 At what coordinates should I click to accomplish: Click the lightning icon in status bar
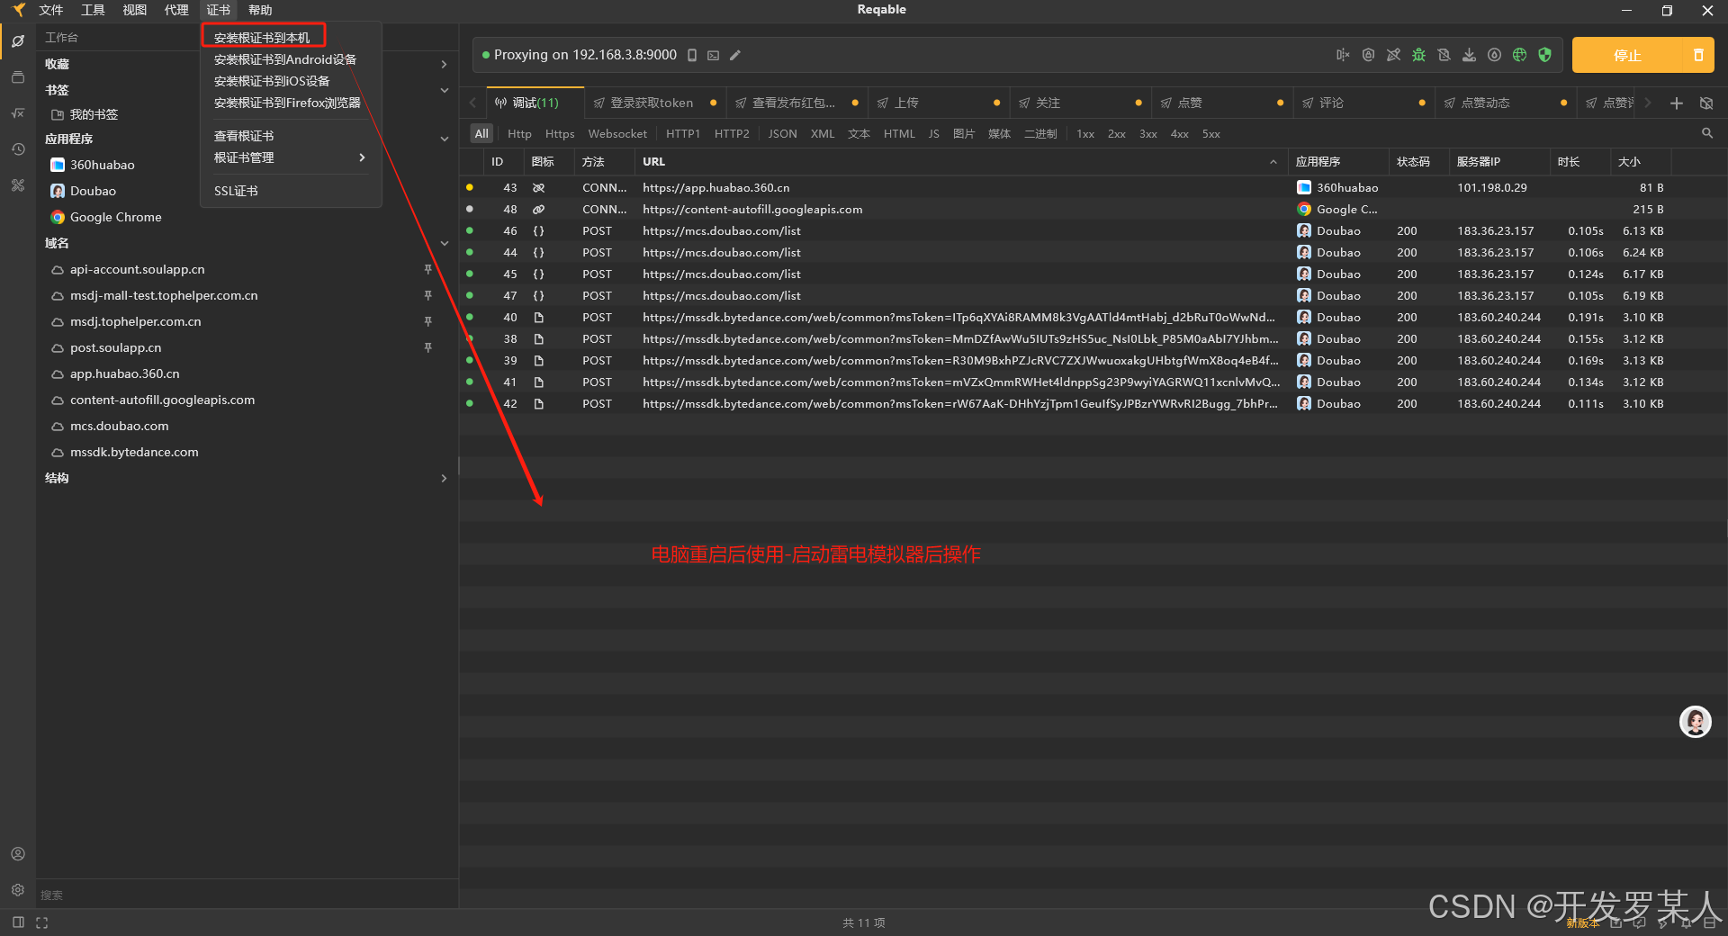[x=1663, y=922]
